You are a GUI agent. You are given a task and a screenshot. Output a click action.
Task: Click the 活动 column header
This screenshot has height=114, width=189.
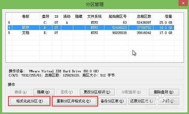(67, 16)
